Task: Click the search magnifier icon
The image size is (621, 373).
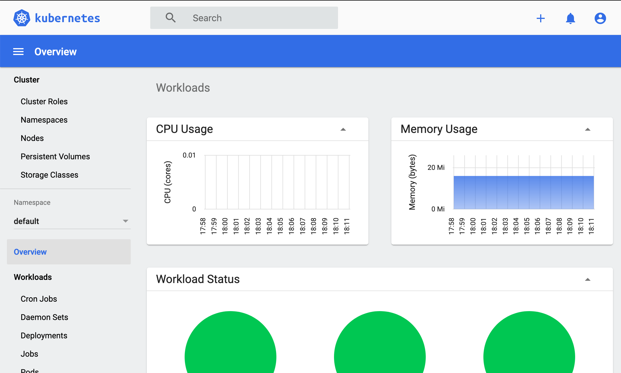Action: [x=170, y=18]
